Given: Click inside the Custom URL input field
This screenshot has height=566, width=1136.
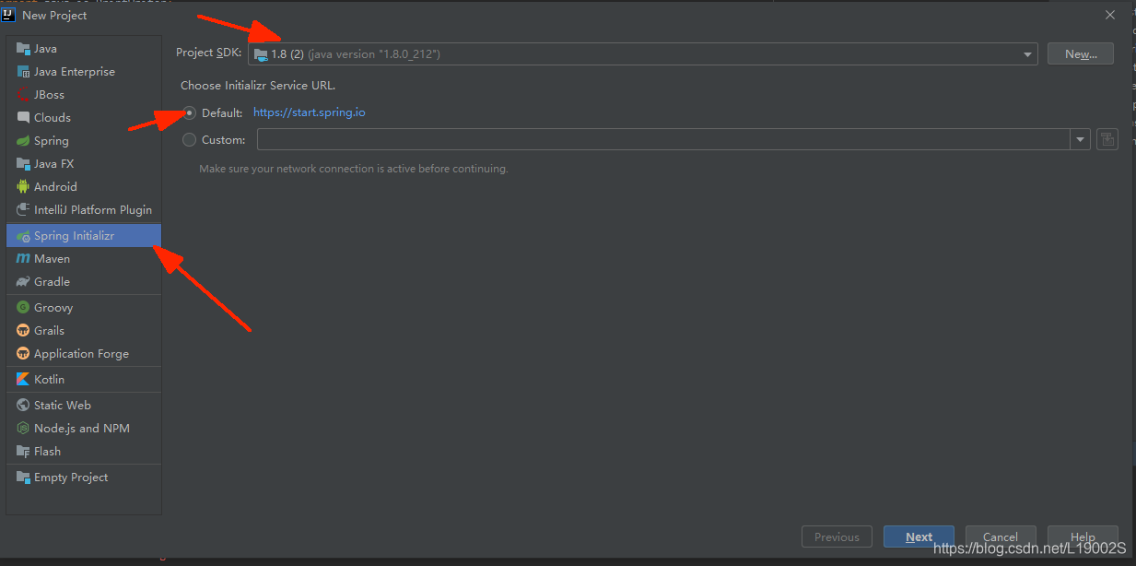Looking at the screenshot, I should [x=663, y=140].
